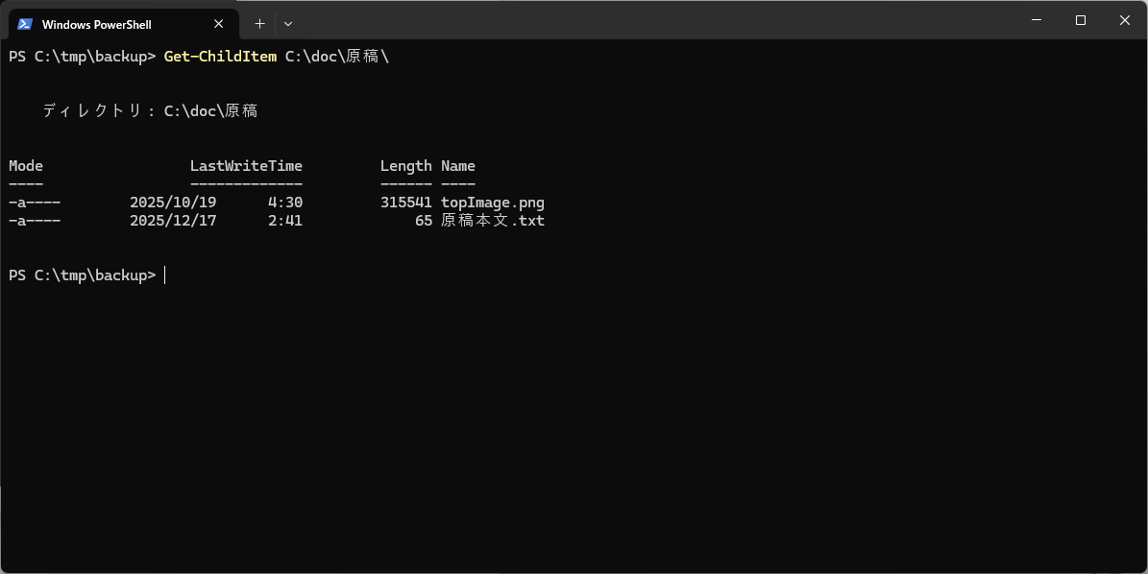Click the Length column header
The image size is (1148, 574).
coord(405,166)
